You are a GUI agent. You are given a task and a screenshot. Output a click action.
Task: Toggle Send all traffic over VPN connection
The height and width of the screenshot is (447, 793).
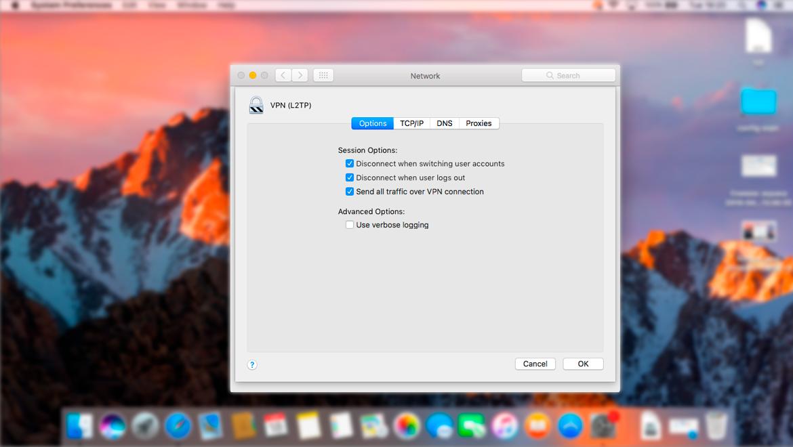pos(350,192)
